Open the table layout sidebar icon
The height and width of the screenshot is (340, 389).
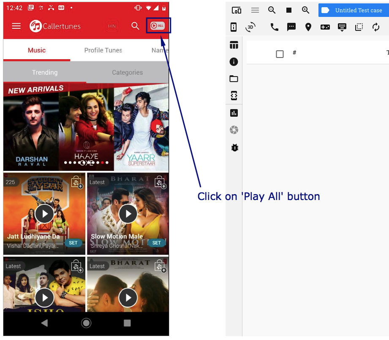coord(234,45)
